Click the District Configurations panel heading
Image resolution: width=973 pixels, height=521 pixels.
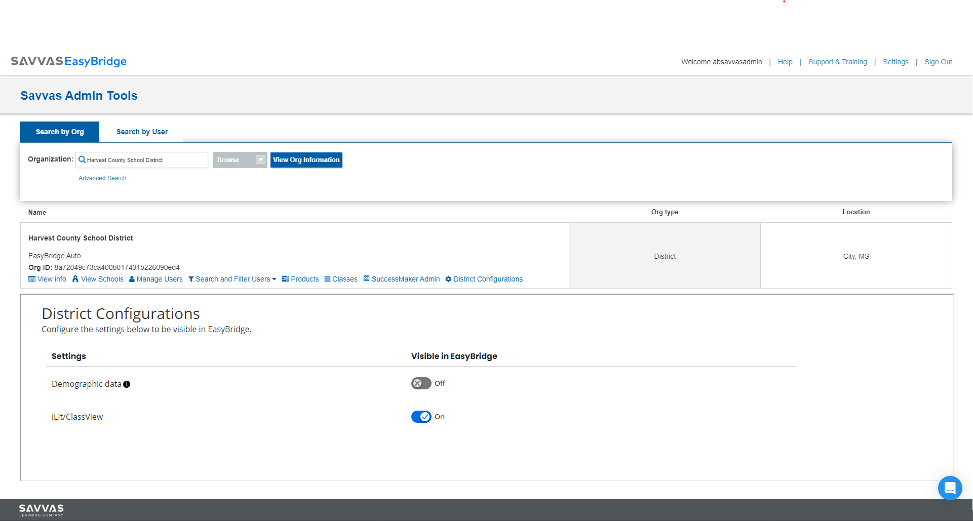coord(121,313)
